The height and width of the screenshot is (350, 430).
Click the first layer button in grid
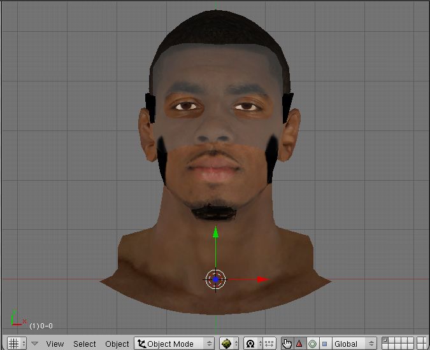383,340
